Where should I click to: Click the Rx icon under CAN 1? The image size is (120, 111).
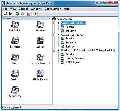(x=63, y=27)
